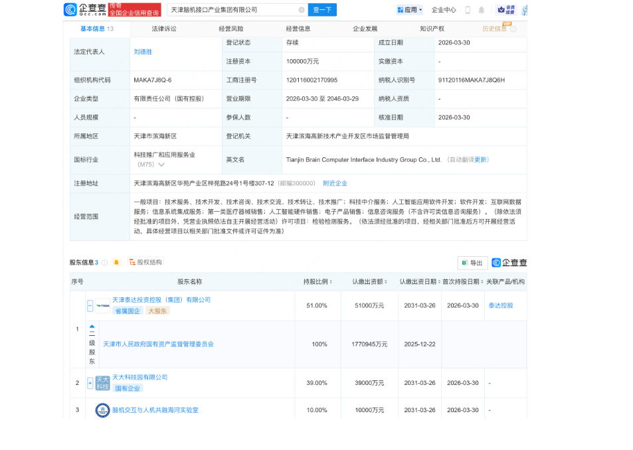Open 天大科技园有限公司 link
This screenshot has height=450, width=633.
pos(139,378)
